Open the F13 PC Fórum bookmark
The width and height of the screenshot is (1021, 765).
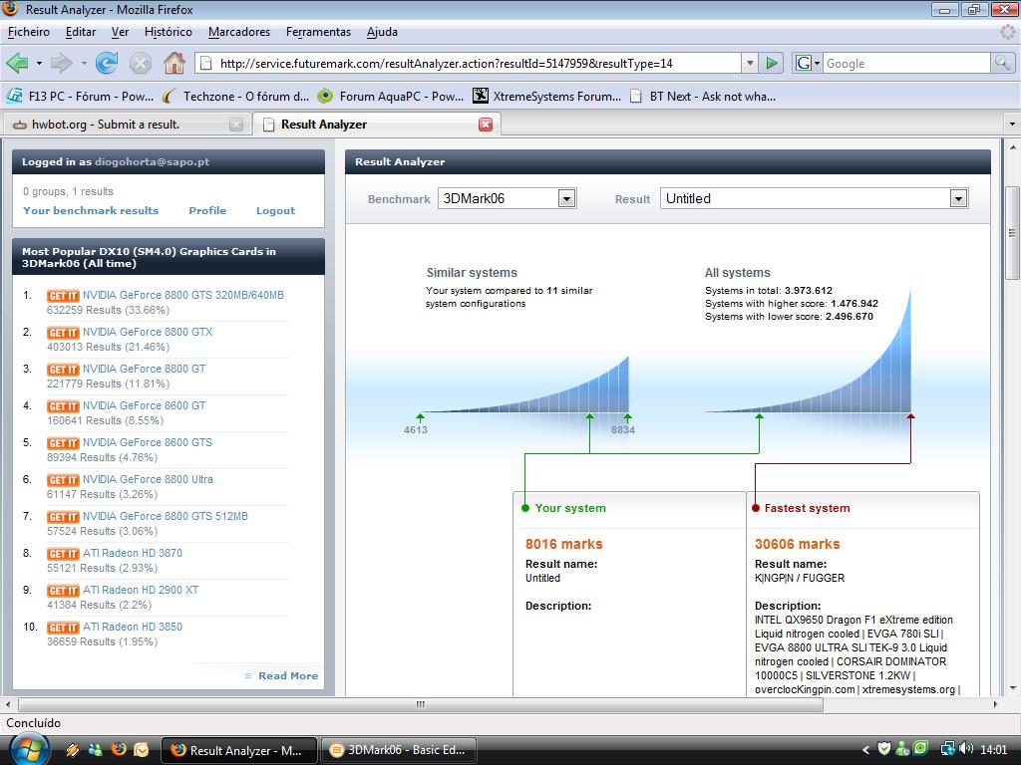click(80, 97)
